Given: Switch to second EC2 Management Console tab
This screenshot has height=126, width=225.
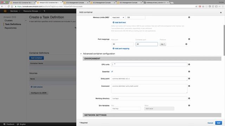Looking at the screenshot, I should pos(102,2).
